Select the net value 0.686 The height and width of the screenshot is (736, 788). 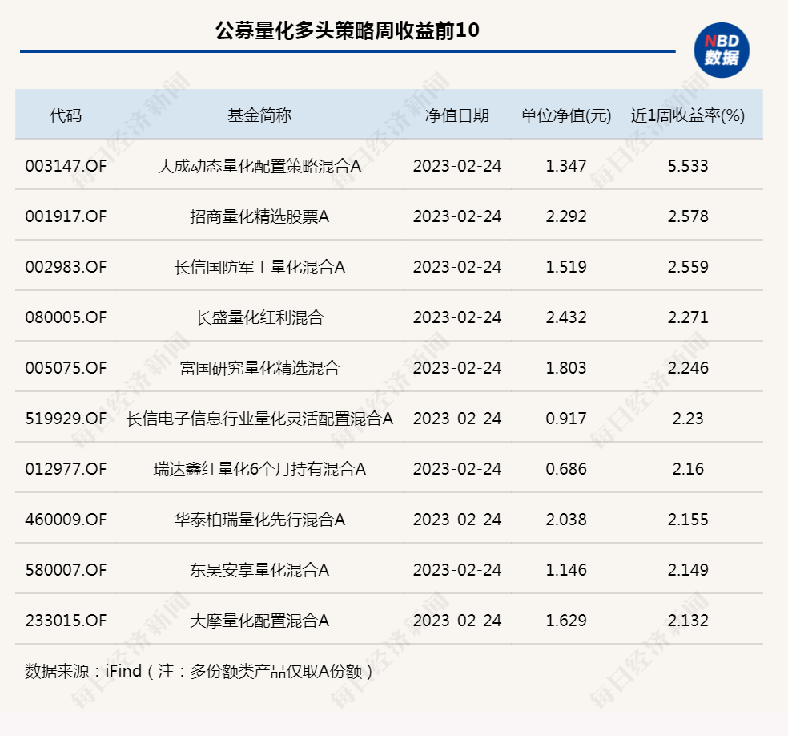[x=566, y=469]
